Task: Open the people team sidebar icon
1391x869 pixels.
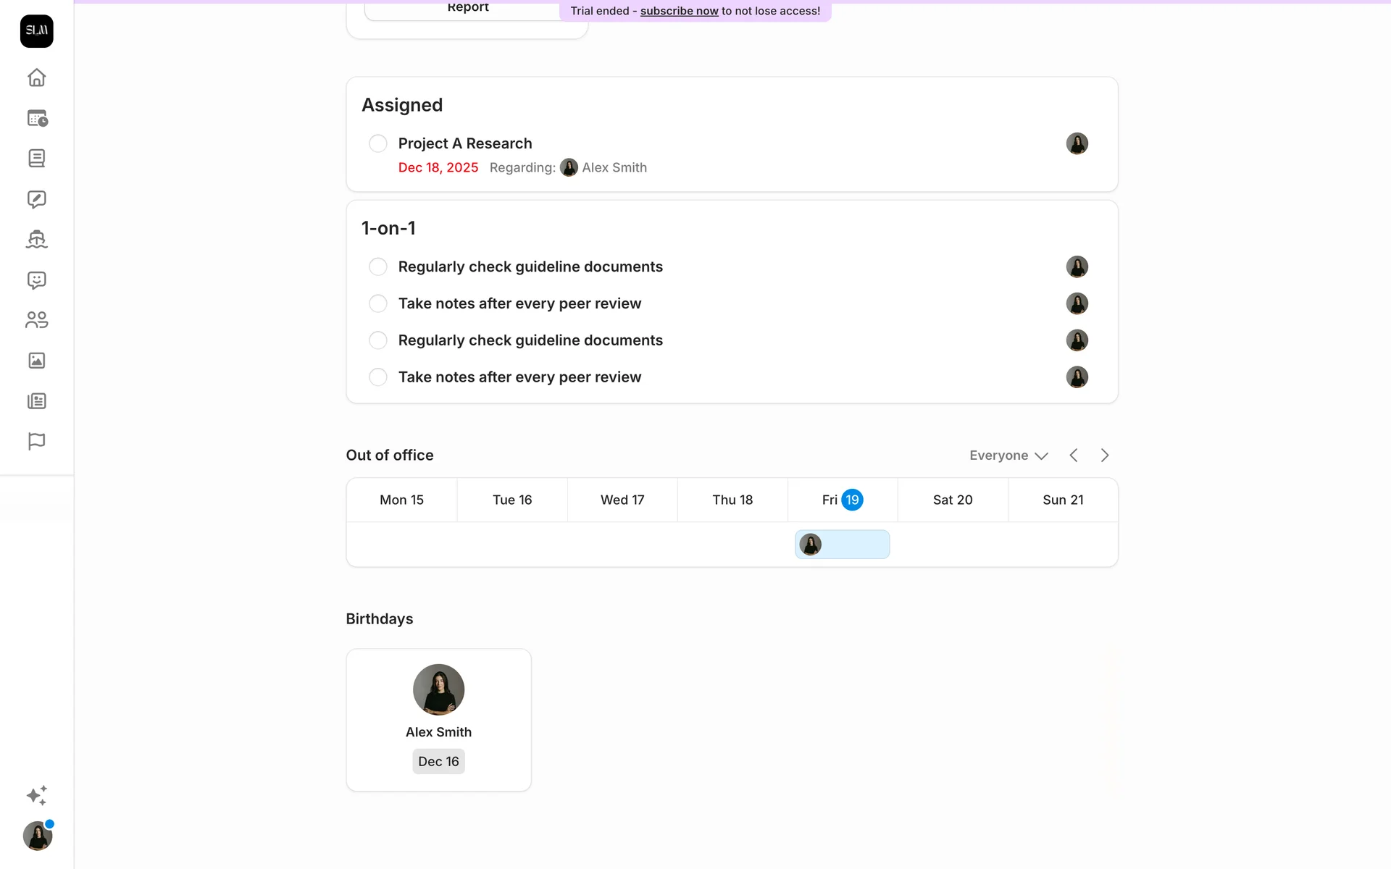Action: tap(36, 320)
